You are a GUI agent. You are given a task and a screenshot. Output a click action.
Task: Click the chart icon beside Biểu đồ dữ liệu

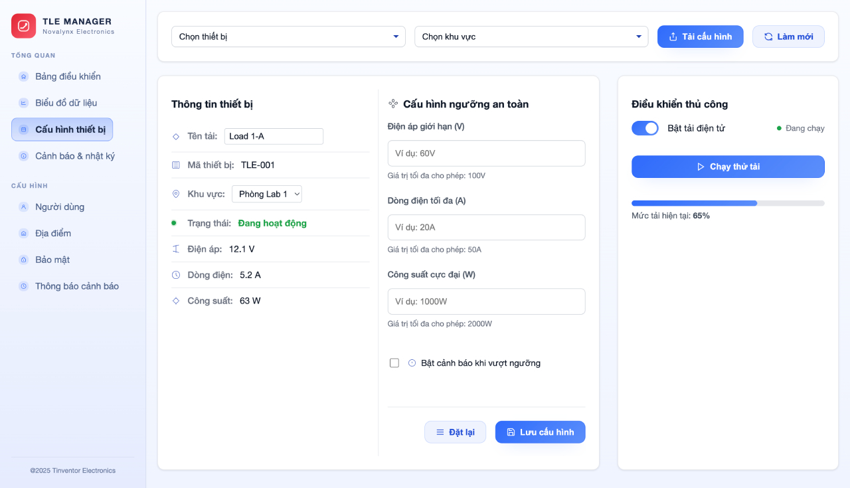pyautogui.click(x=24, y=103)
